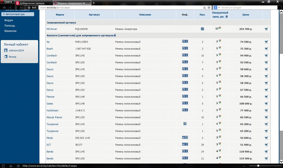Go back with the browser back arrow
Image resolution: width=283 pixels, height=168 pixels.
coord(4,8)
